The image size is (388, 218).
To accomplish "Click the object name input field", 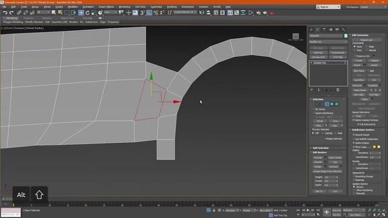I will (326, 36).
